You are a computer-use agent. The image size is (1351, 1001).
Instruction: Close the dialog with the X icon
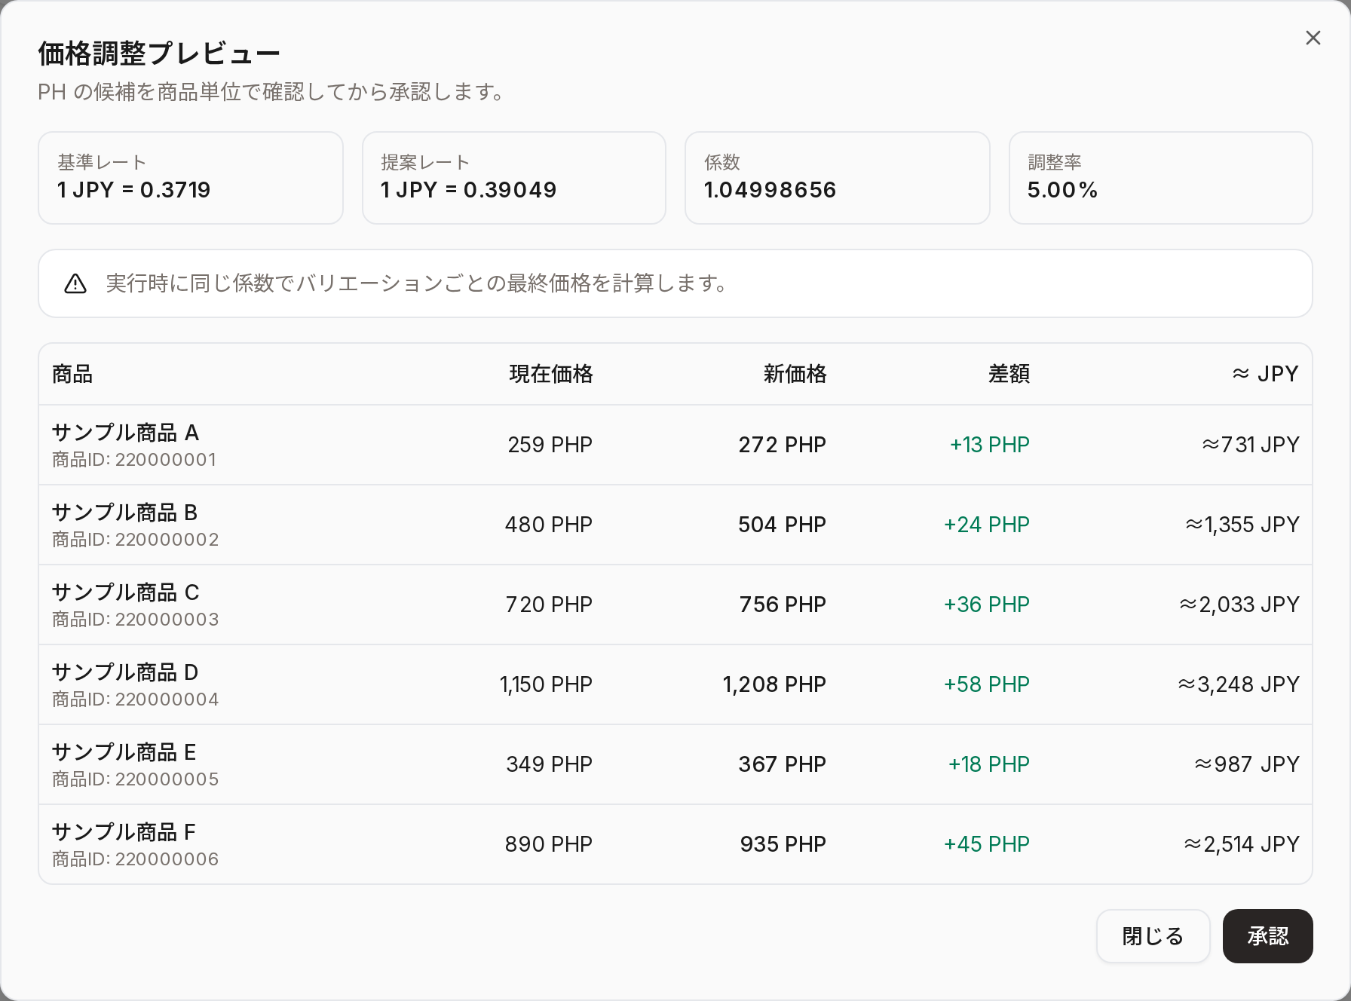click(1313, 38)
